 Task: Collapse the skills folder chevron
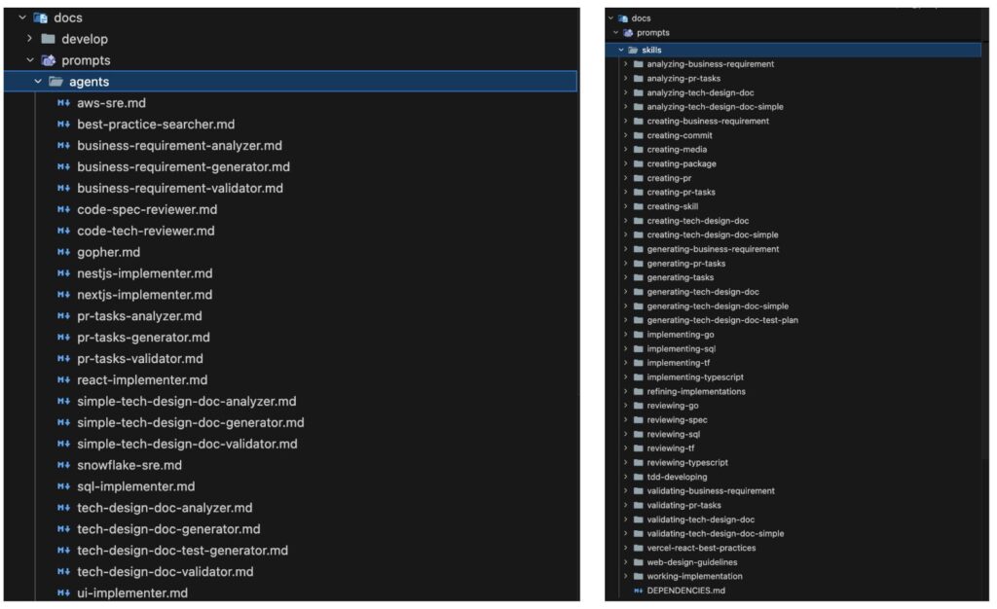coord(620,50)
